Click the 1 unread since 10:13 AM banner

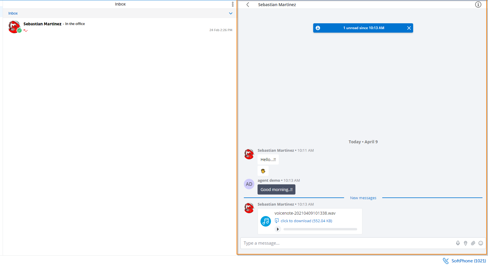364,28
